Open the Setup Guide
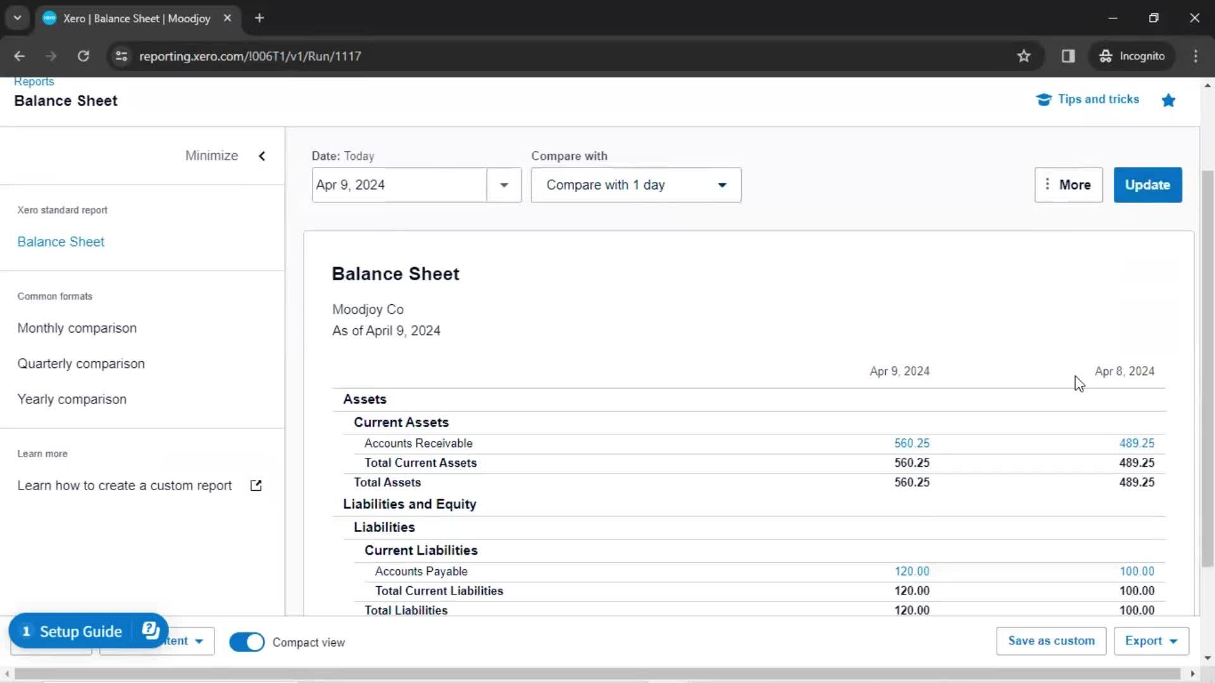This screenshot has height=683, width=1215. (80, 631)
